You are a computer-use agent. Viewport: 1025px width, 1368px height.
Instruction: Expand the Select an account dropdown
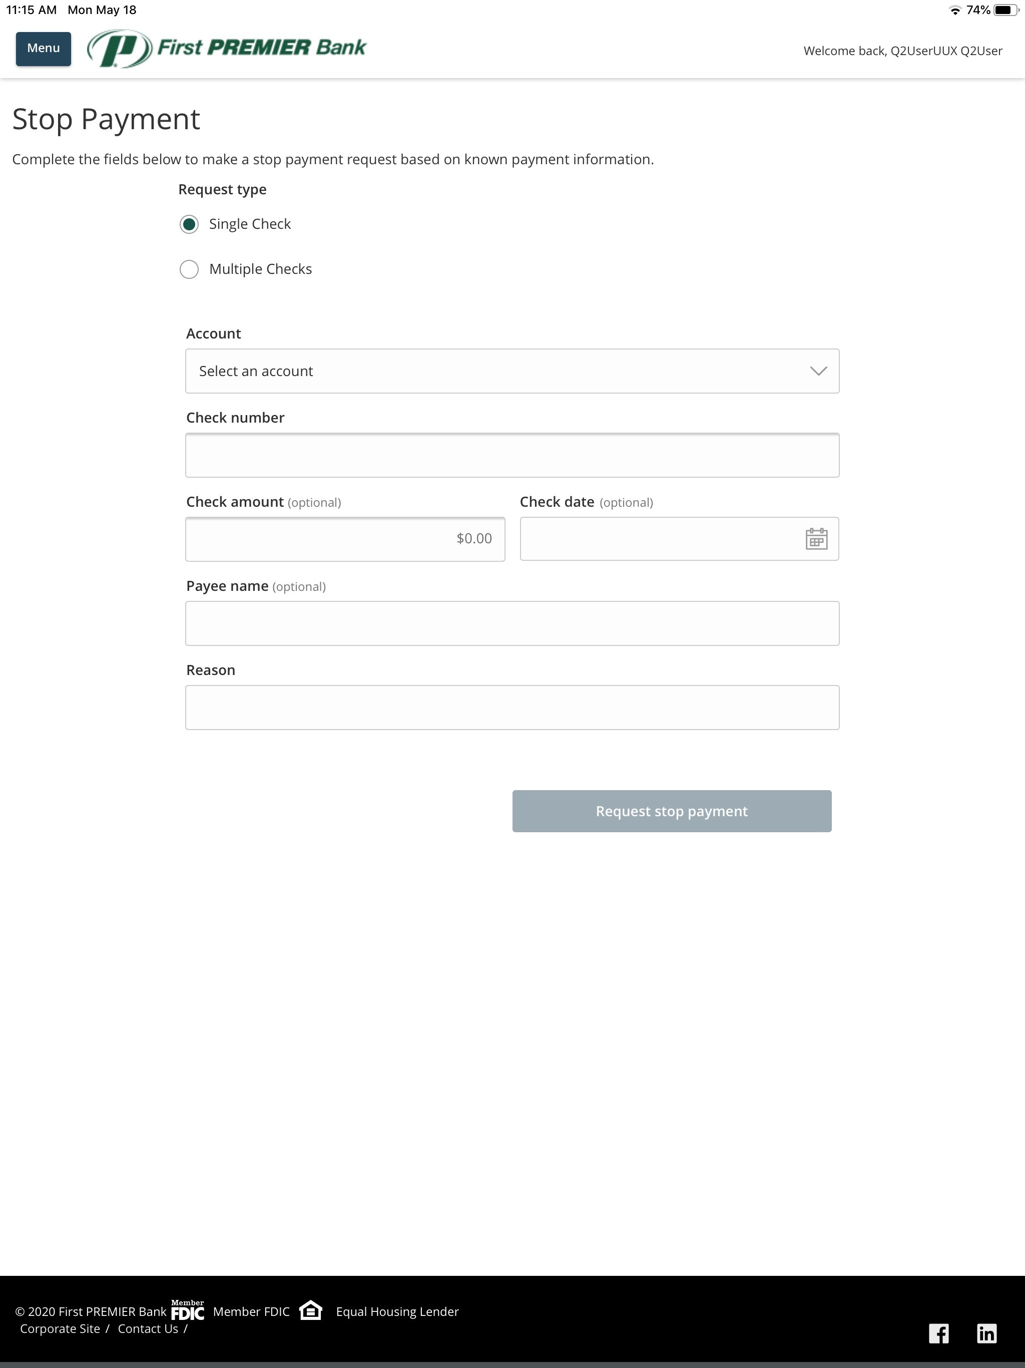pos(512,371)
